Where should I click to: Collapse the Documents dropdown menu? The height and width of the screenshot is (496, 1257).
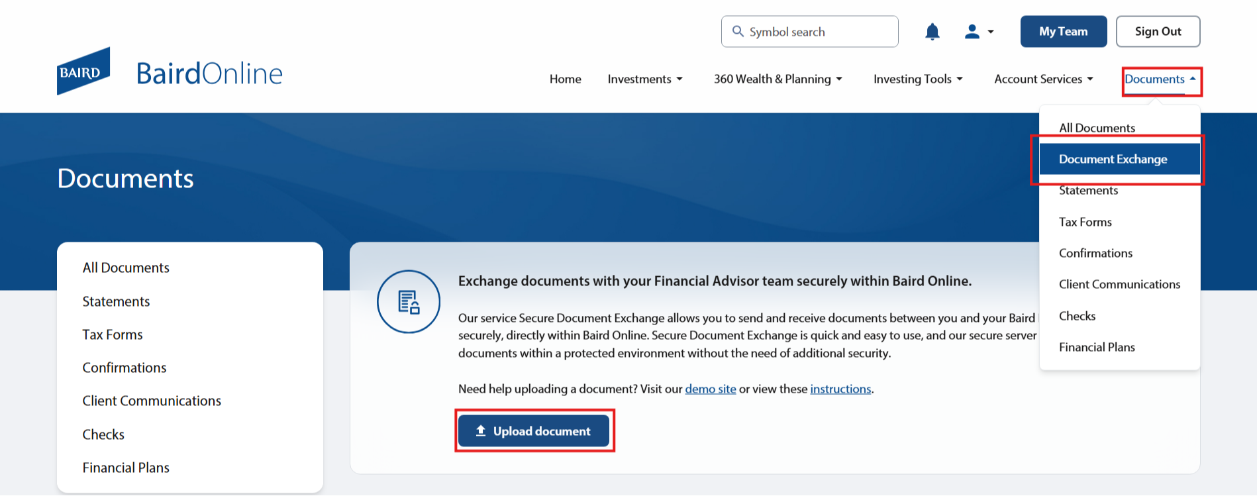[x=1161, y=79]
